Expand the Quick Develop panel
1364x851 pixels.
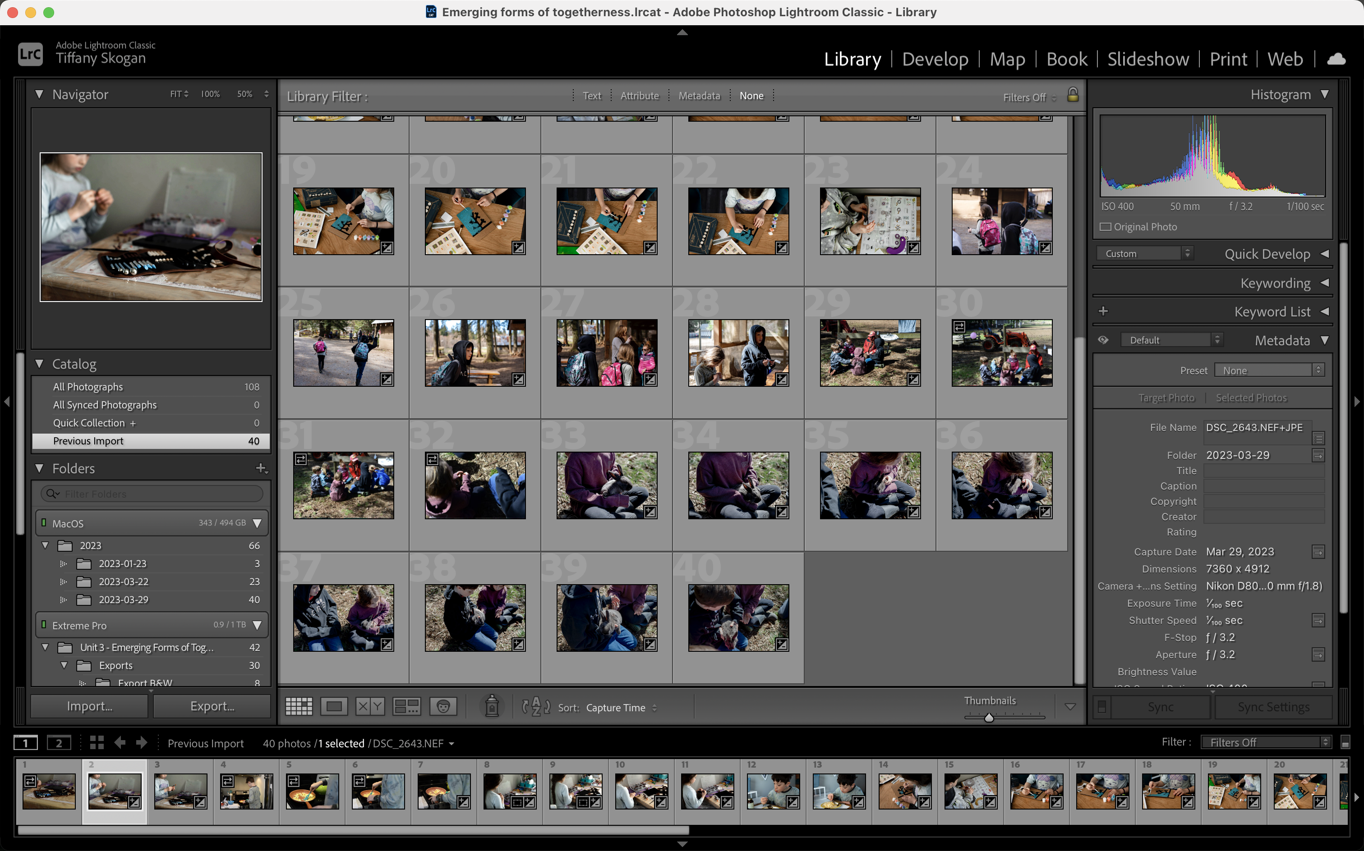(x=1325, y=254)
